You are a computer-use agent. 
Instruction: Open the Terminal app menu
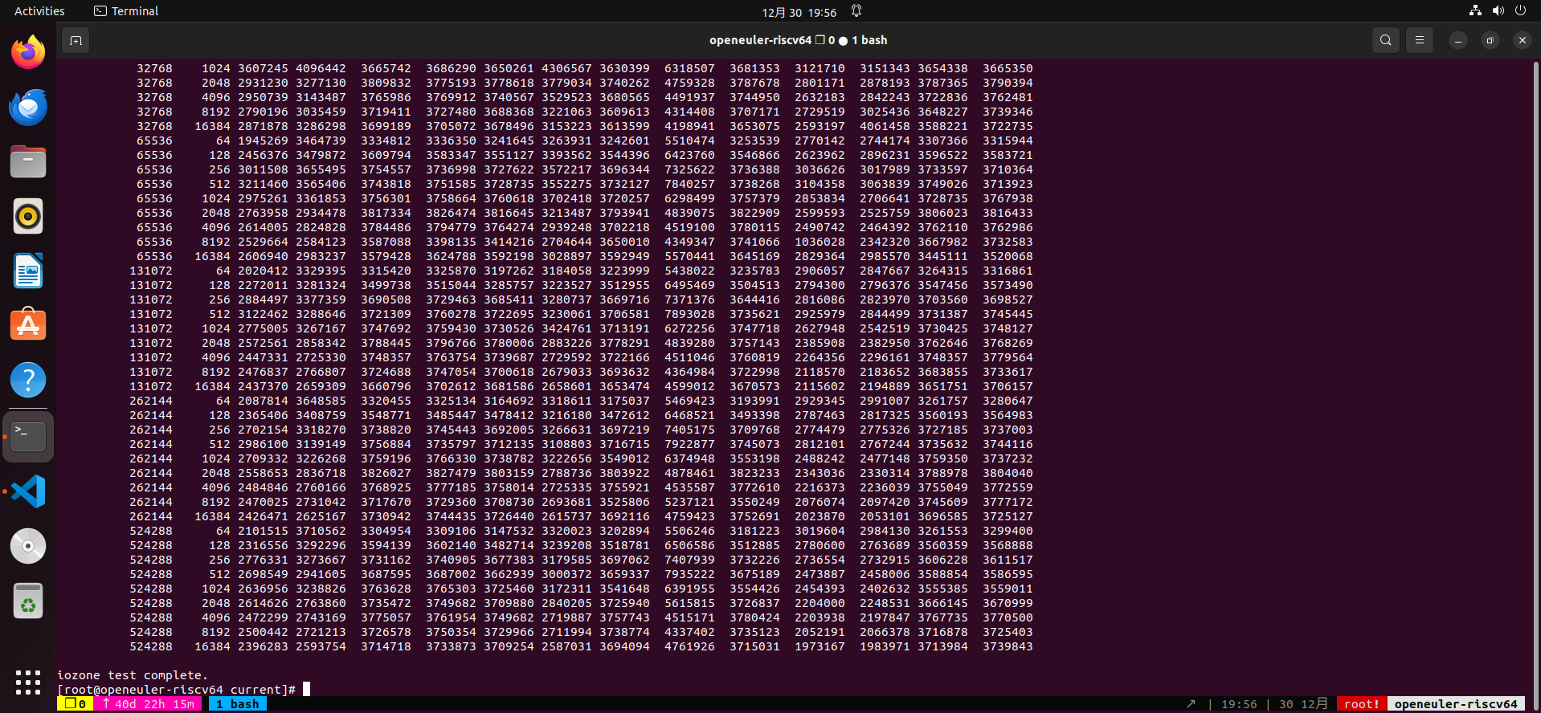(x=126, y=11)
